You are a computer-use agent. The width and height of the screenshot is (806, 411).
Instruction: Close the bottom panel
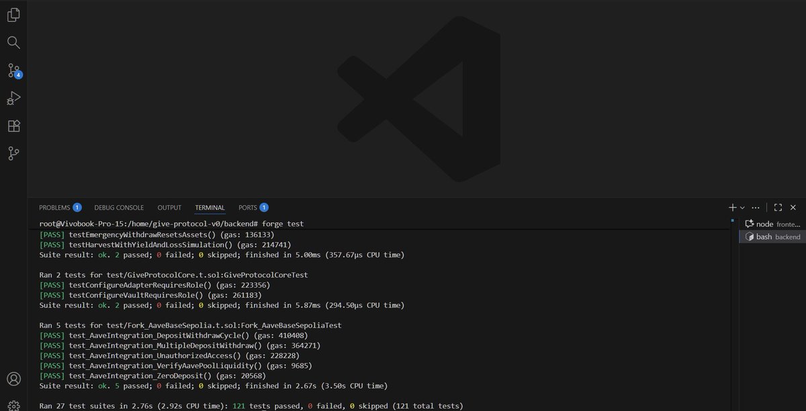[x=793, y=208]
